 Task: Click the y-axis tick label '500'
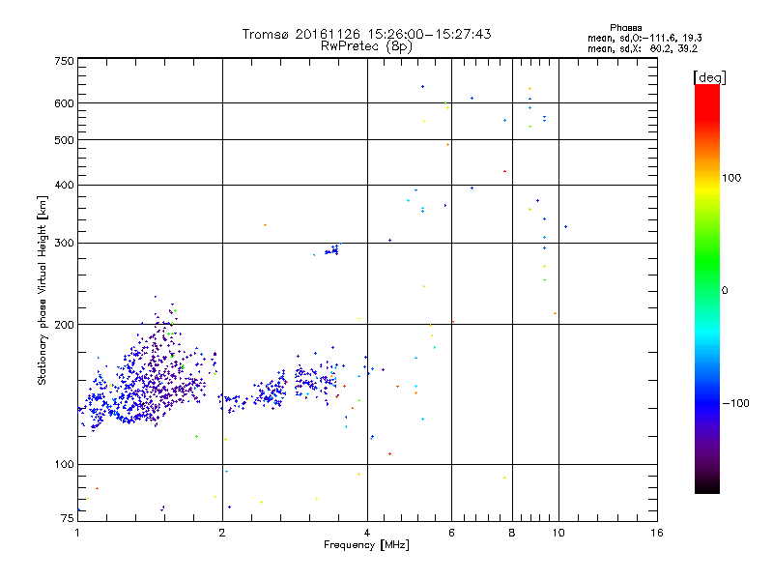click(64, 140)
